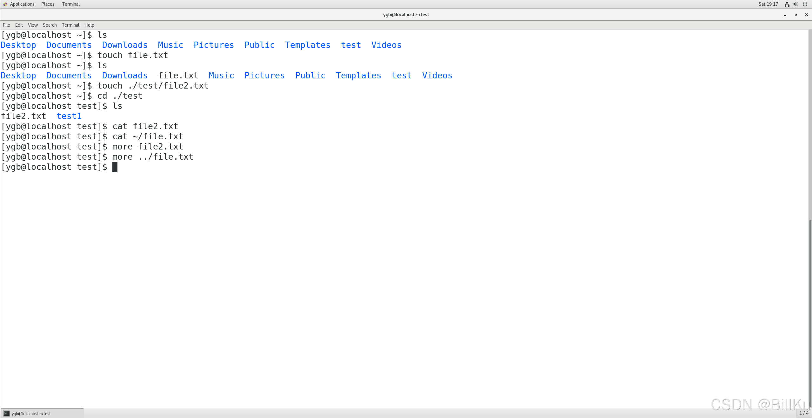Open the Applications menu in top bar

[22, 4]
